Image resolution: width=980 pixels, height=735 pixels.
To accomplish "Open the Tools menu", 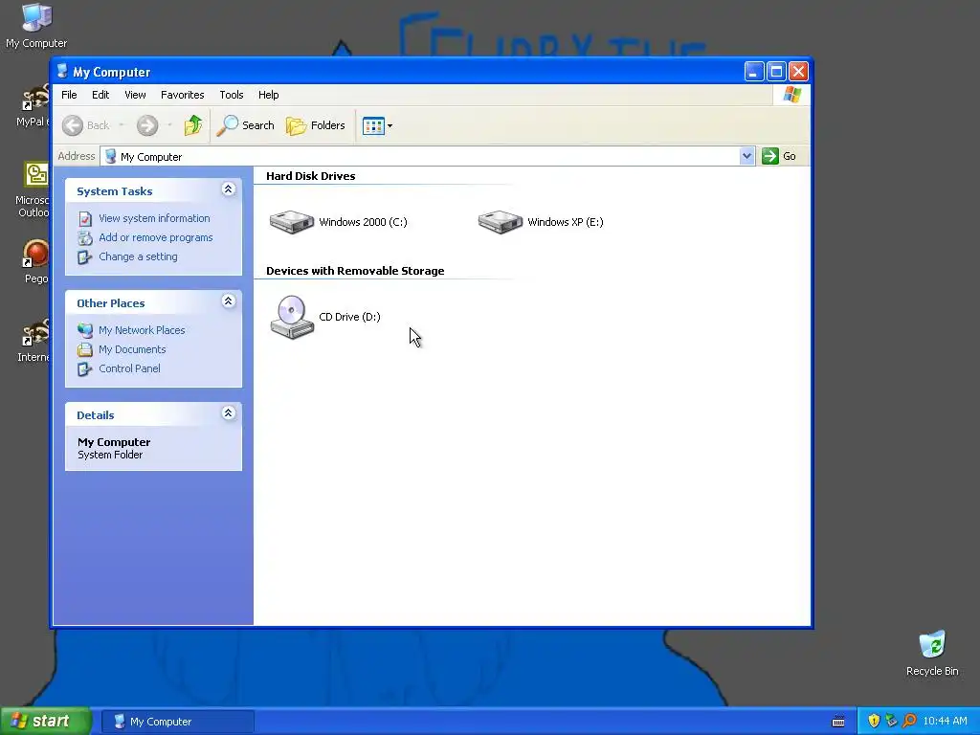I will tap(232, 95).
